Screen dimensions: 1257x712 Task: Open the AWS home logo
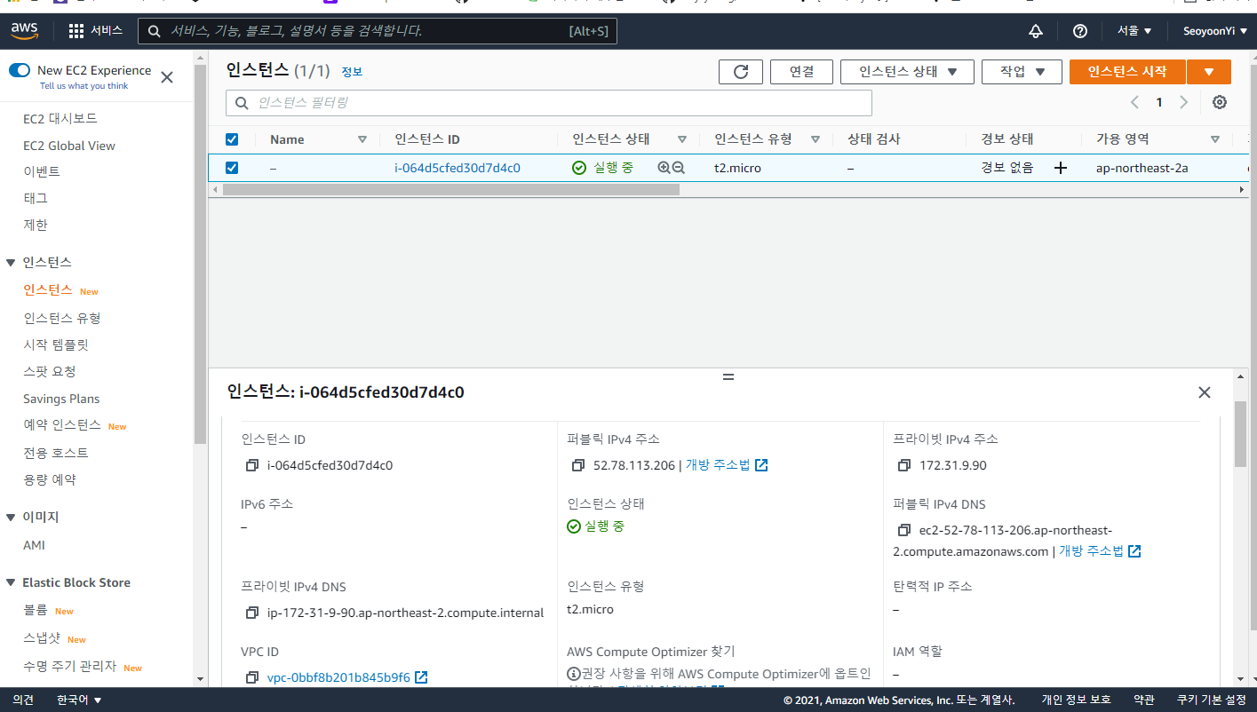[x=24, y=31]
